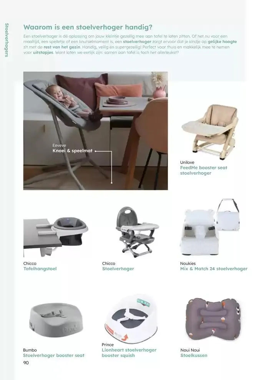The image size is (269, 380).
Task: Select the Knoei & speelmat label
Action: [x=72, y=151]
